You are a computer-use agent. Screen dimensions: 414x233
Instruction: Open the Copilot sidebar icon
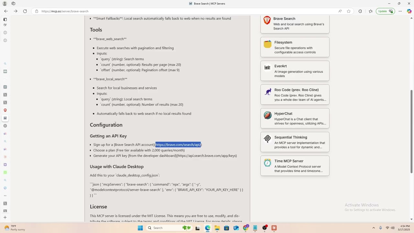coord(409,11)
